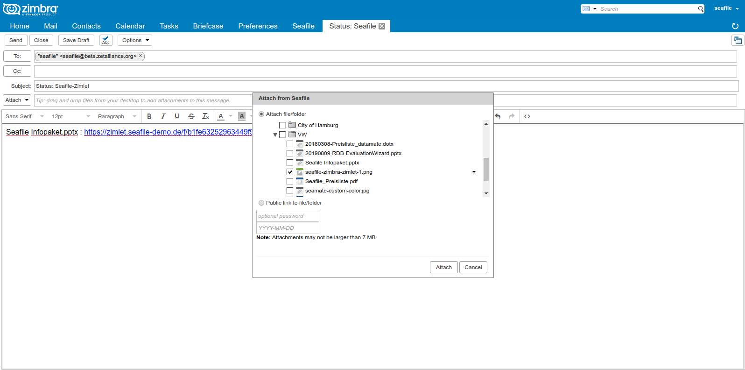
Task: Check the City of Hamburg folder checkbox
Action: pyautogui.click(x=282, y=125)
